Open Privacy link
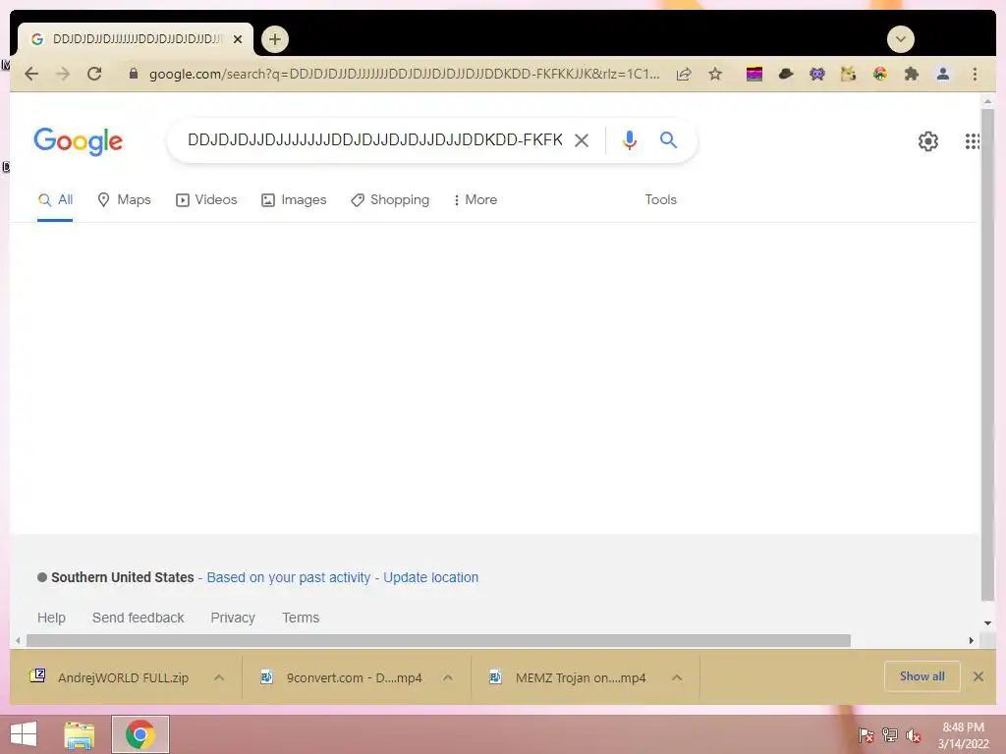The image size is (1006, 754). coord(233,618)
